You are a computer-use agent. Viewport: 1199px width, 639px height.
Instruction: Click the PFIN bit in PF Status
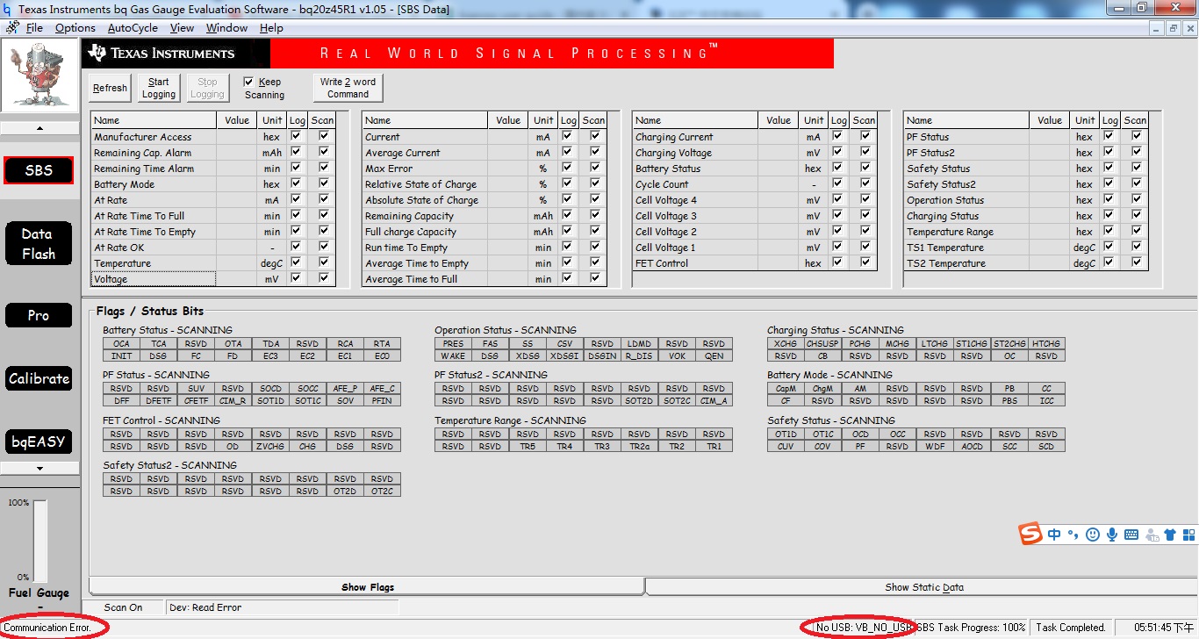[x=382, y=401]
